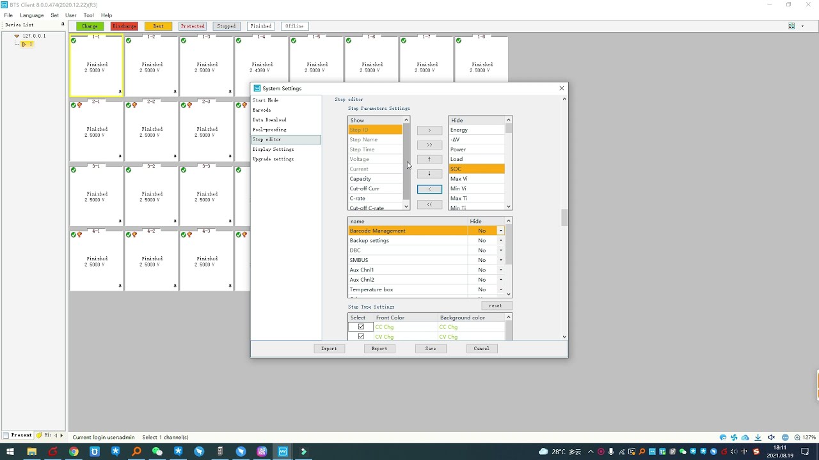This screenshot has width=819, height=460.
Task: Select Energy in the Hide list
Action: click(477, 130)
